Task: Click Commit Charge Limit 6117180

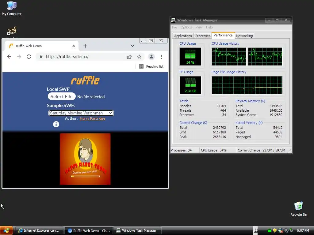Action: pyautogui.click(x=219, y=132)
